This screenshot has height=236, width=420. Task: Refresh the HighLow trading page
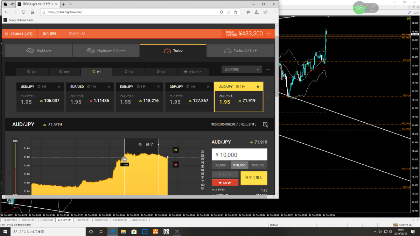tap(23, 12)
